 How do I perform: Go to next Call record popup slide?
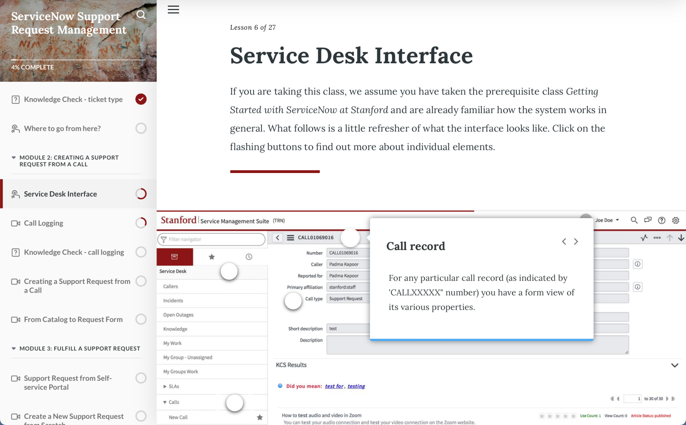pyautogui.click(x=576, y=242)
